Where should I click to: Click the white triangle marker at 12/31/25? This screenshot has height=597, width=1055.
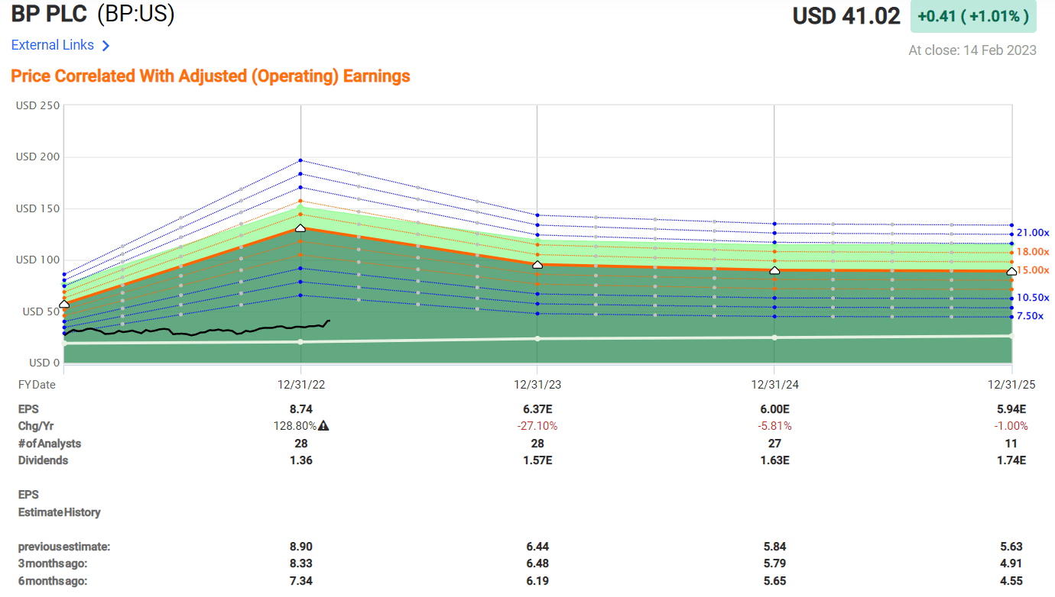point(1011,271)
